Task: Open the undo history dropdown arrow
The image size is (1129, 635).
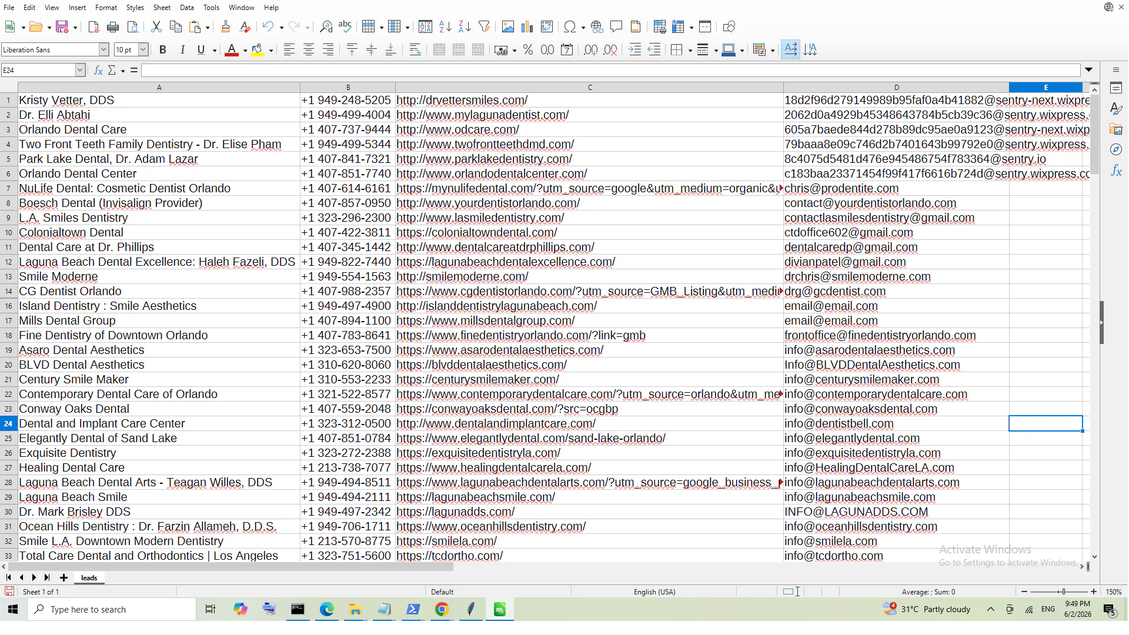Action: click(282, 27)
